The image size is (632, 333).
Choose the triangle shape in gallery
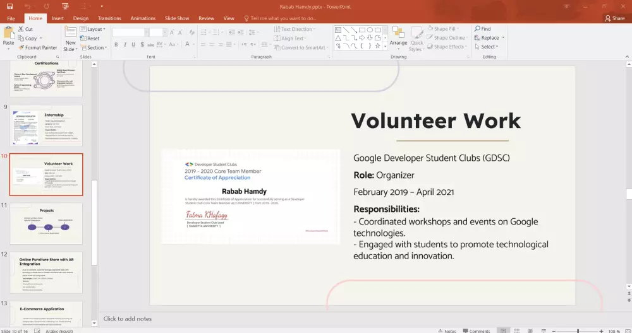338,38
